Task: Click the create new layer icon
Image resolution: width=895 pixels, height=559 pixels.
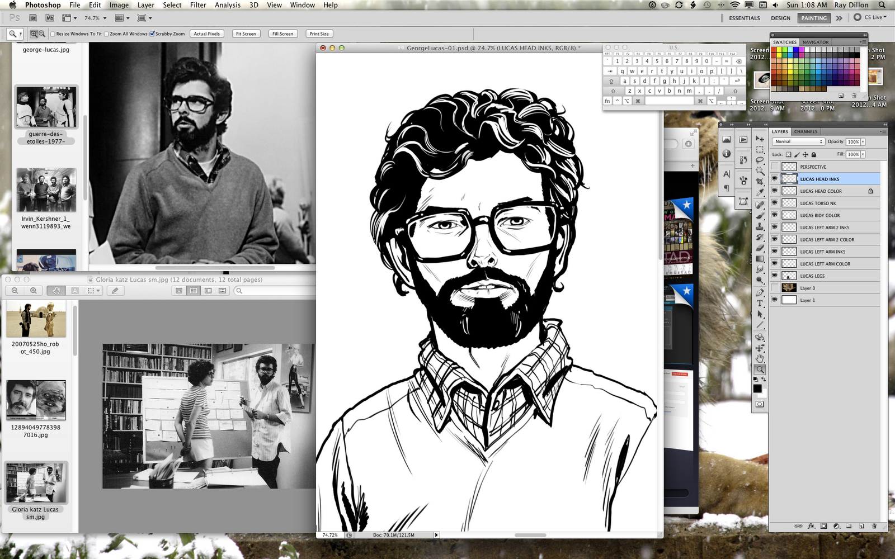Action: click(861, 526)
